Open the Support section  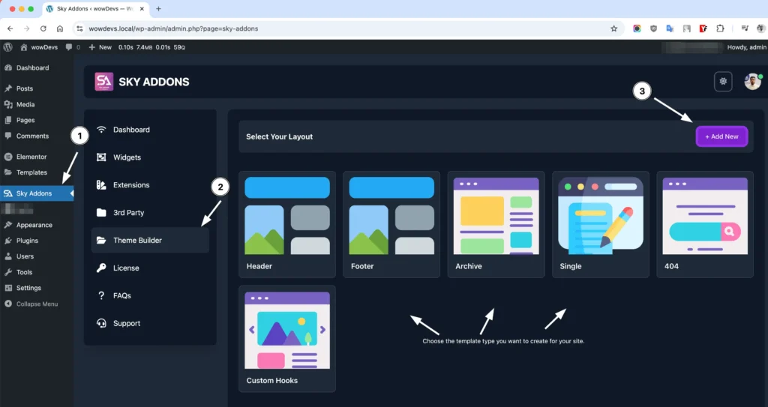(150, 323)
